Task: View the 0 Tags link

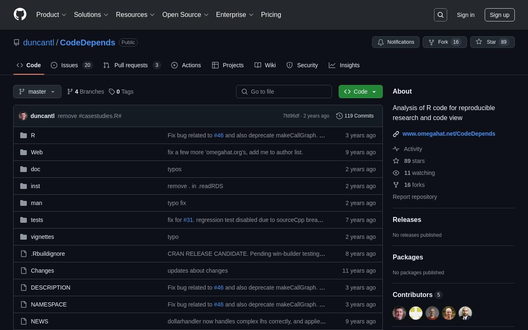Action: [x=121, y=92]
